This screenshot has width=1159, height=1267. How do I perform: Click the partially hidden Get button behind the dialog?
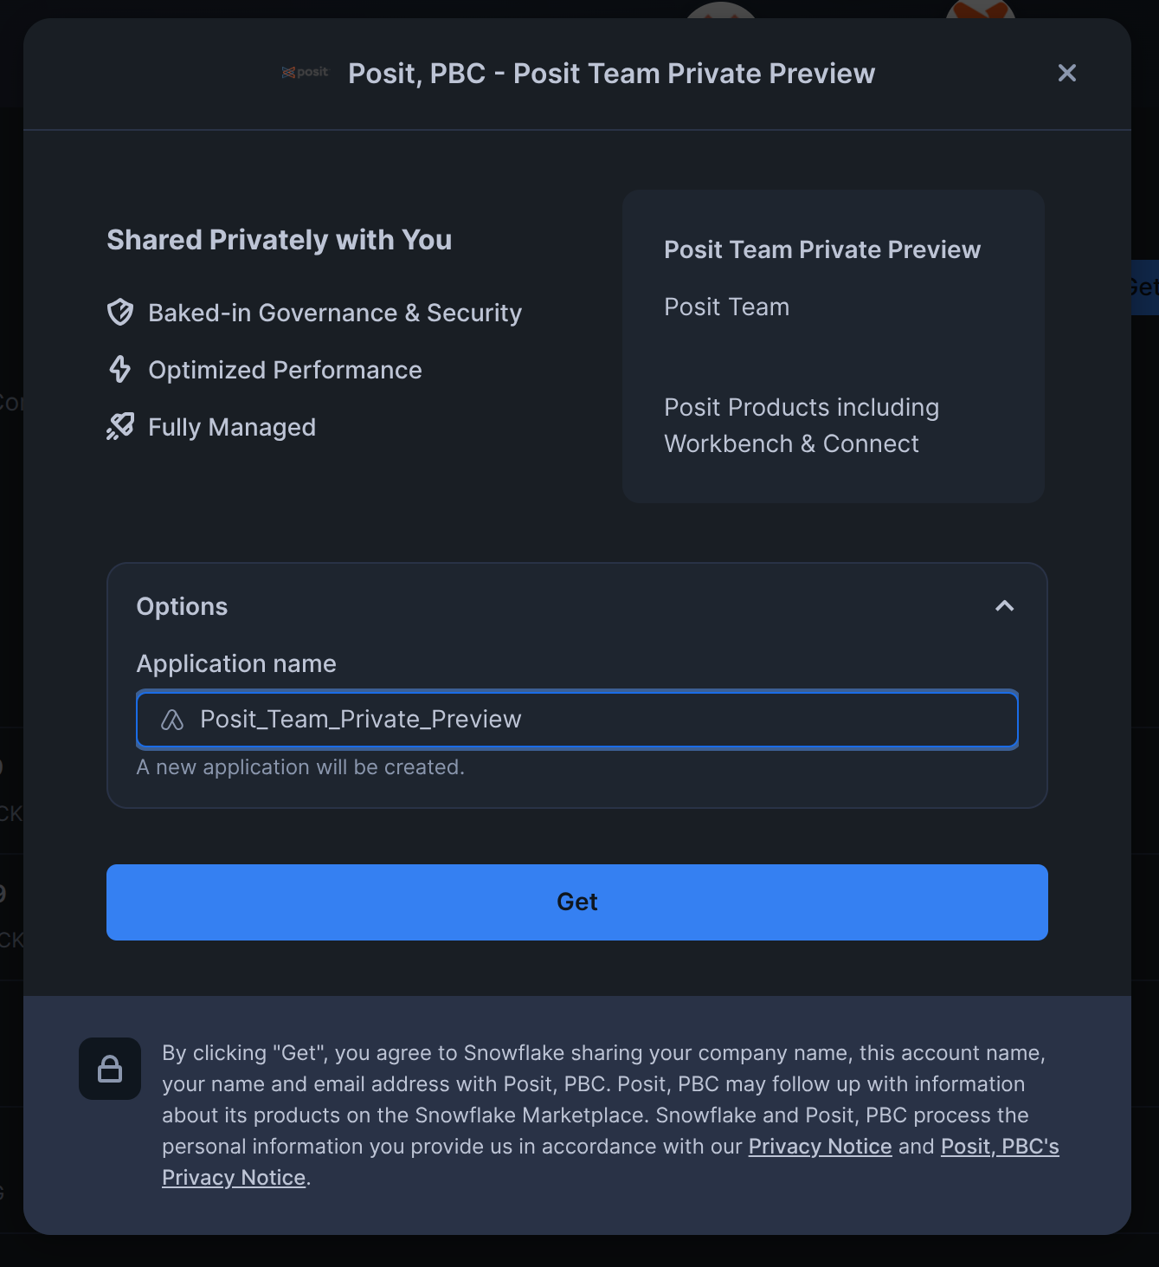pos(1144,288)
